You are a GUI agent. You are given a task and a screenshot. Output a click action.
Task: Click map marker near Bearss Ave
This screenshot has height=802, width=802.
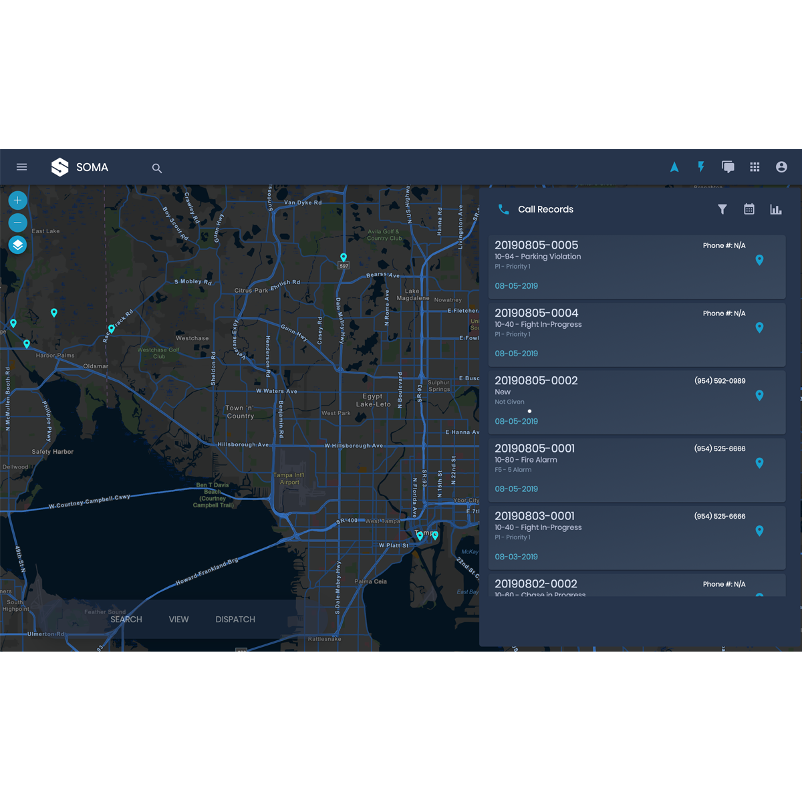click(344, 257)
